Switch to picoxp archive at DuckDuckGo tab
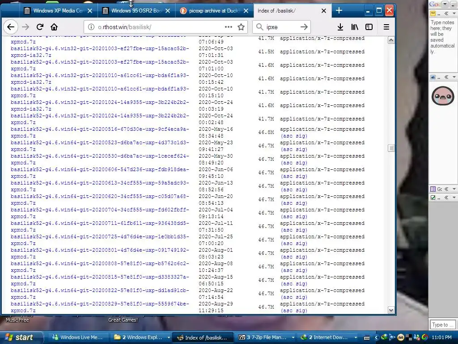Viewport: 458px width, 344px height. pos(214,11)
